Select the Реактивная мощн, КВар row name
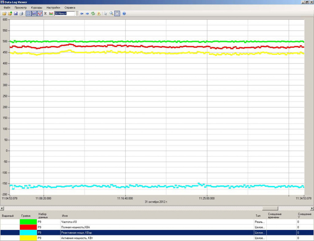 pyautogui.click(x=76, y=233)
